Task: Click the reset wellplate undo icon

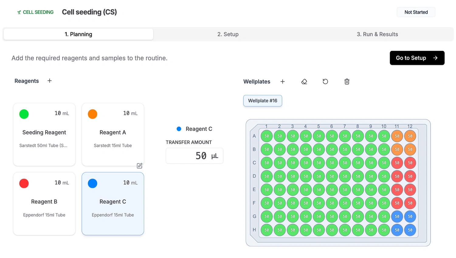Action: 325,82
